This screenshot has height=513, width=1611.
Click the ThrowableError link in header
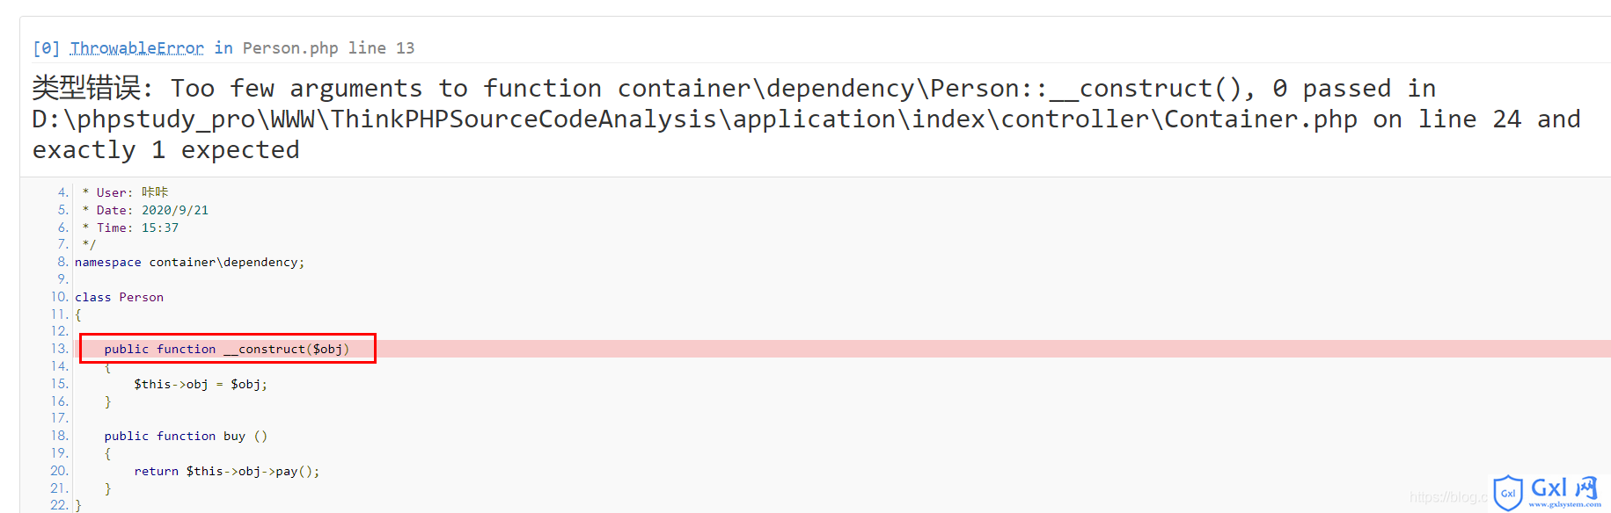click(136, 48)
